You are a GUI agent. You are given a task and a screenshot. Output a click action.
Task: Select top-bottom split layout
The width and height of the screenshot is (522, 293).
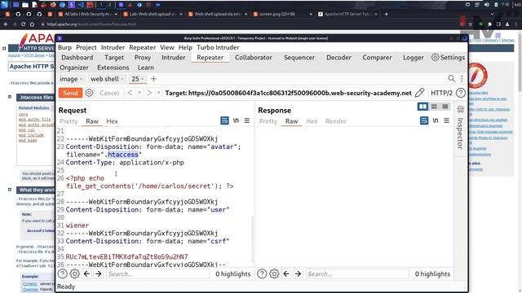434,107
